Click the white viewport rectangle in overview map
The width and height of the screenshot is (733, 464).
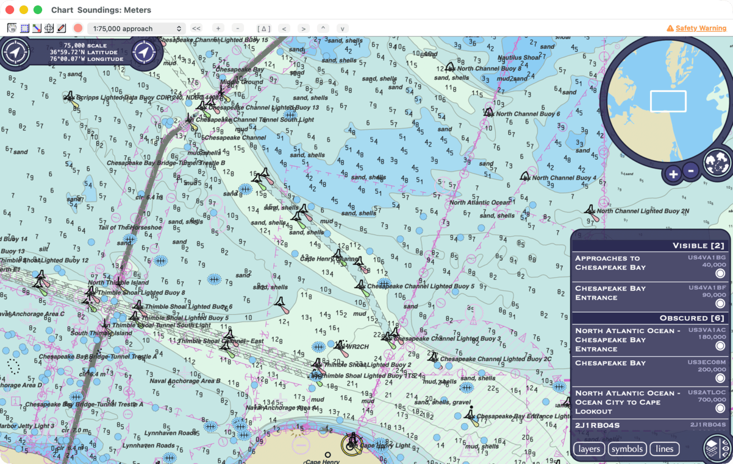(x=668, y=101)
